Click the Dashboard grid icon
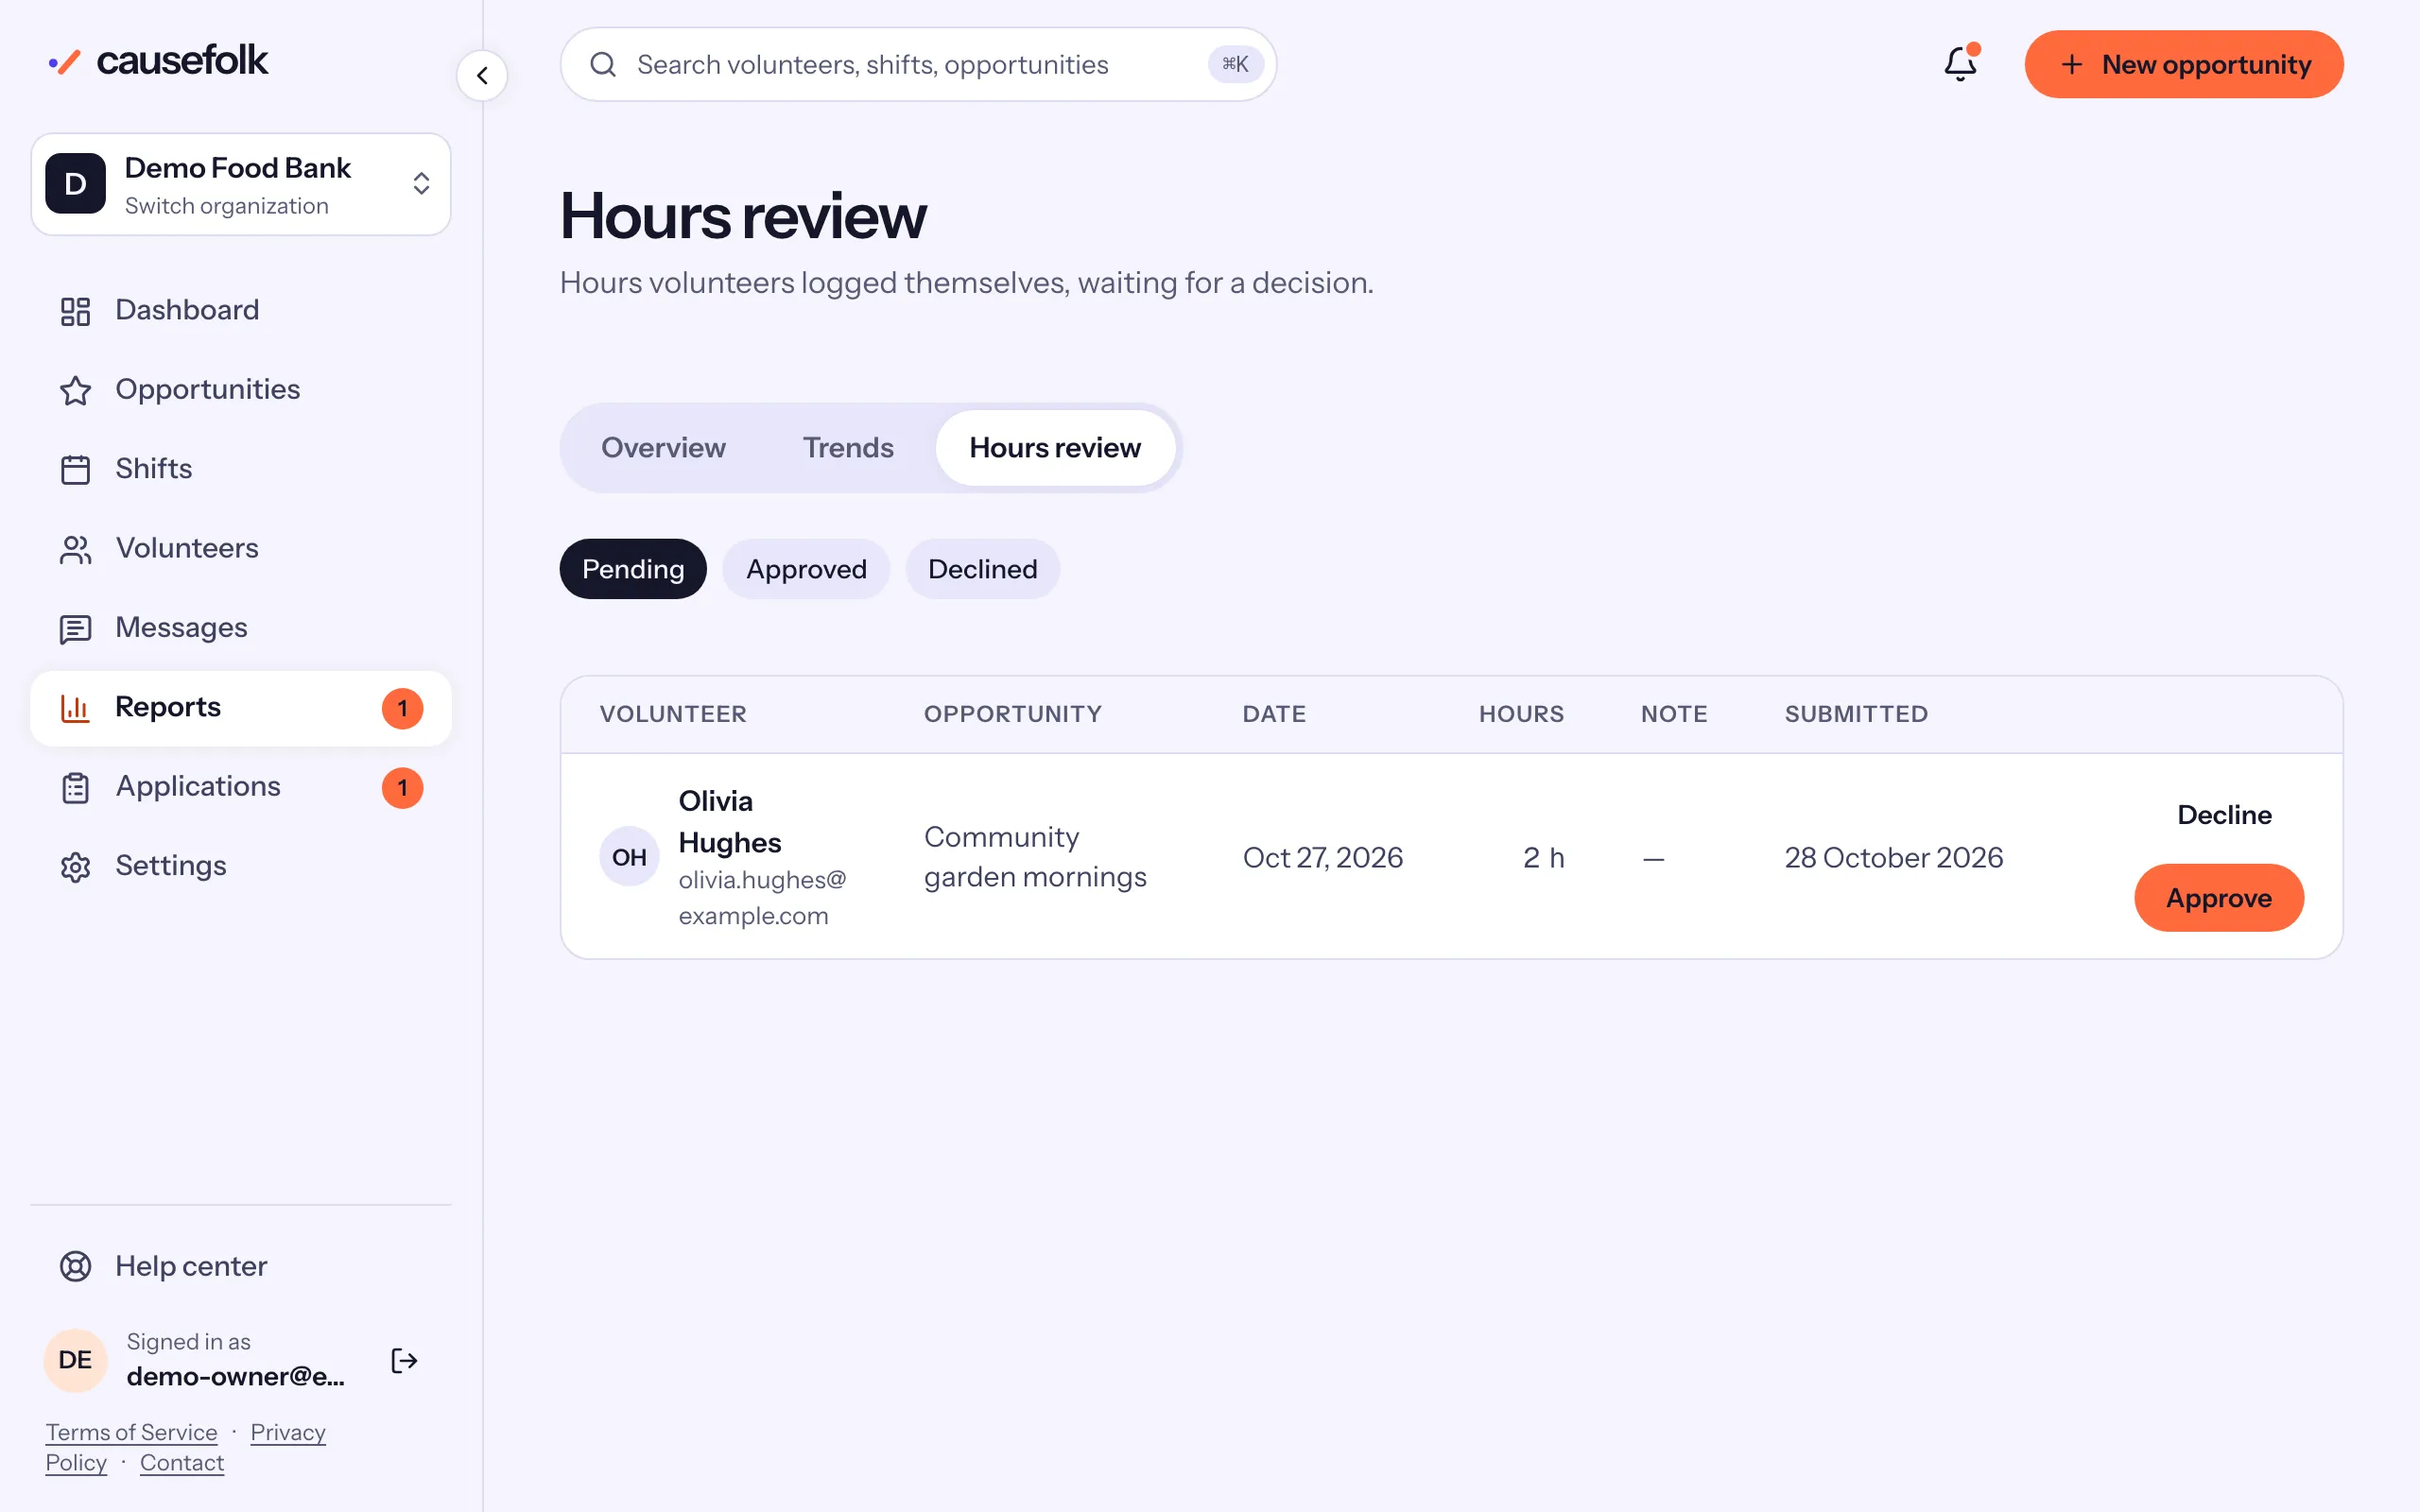2420x1512 pixels. [75, 311]
